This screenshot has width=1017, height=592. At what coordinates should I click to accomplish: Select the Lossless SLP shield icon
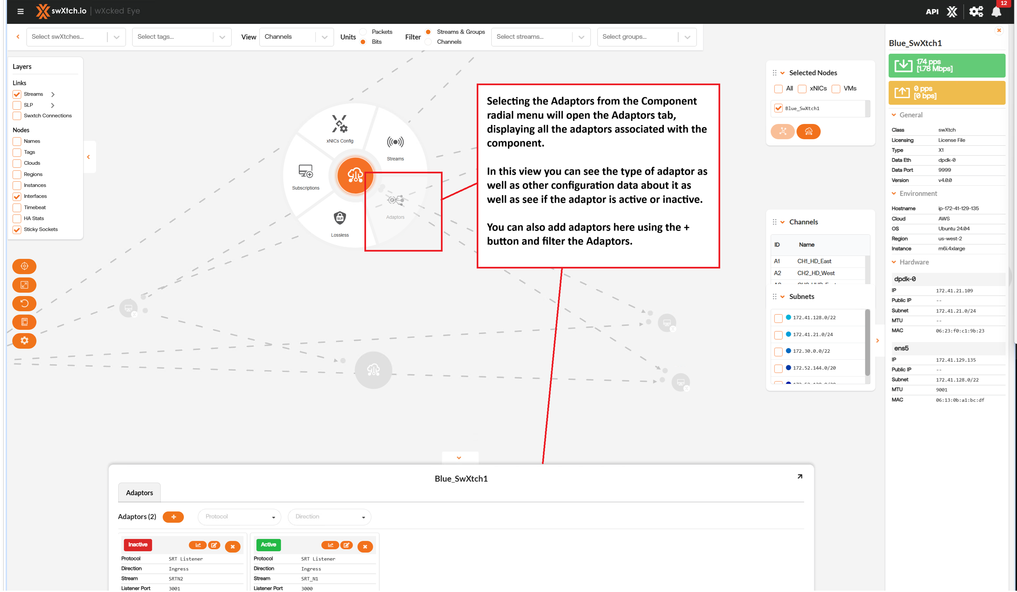[x=340, y=218]
